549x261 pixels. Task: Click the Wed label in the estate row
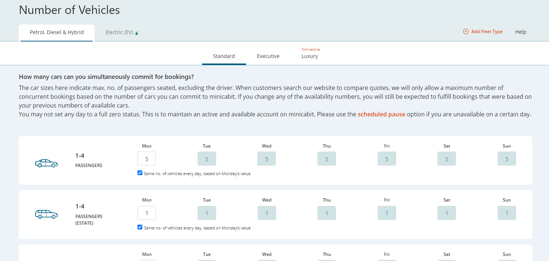[x=267, y=200]
